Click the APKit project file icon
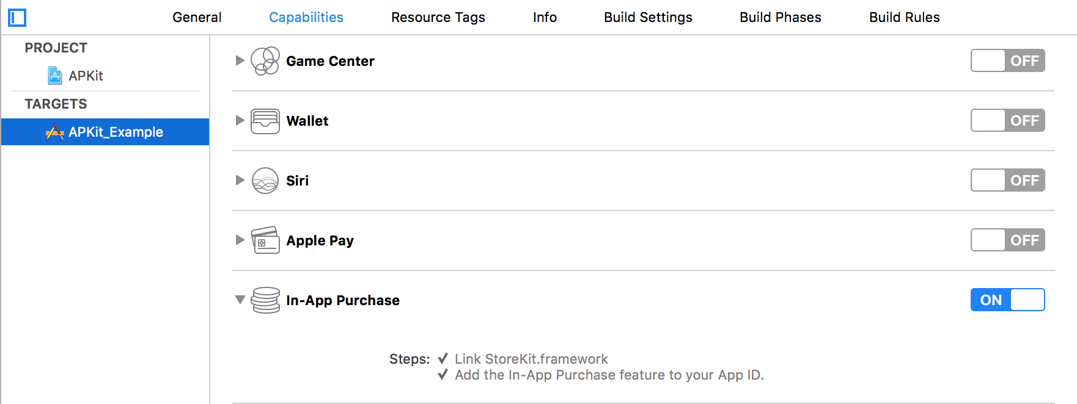1077x404 pixels. click(x=55, y=76)
